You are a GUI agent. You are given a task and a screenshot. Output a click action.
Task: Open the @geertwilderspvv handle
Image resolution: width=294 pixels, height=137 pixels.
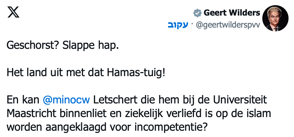pyautogui.click(x=228, y=25)
